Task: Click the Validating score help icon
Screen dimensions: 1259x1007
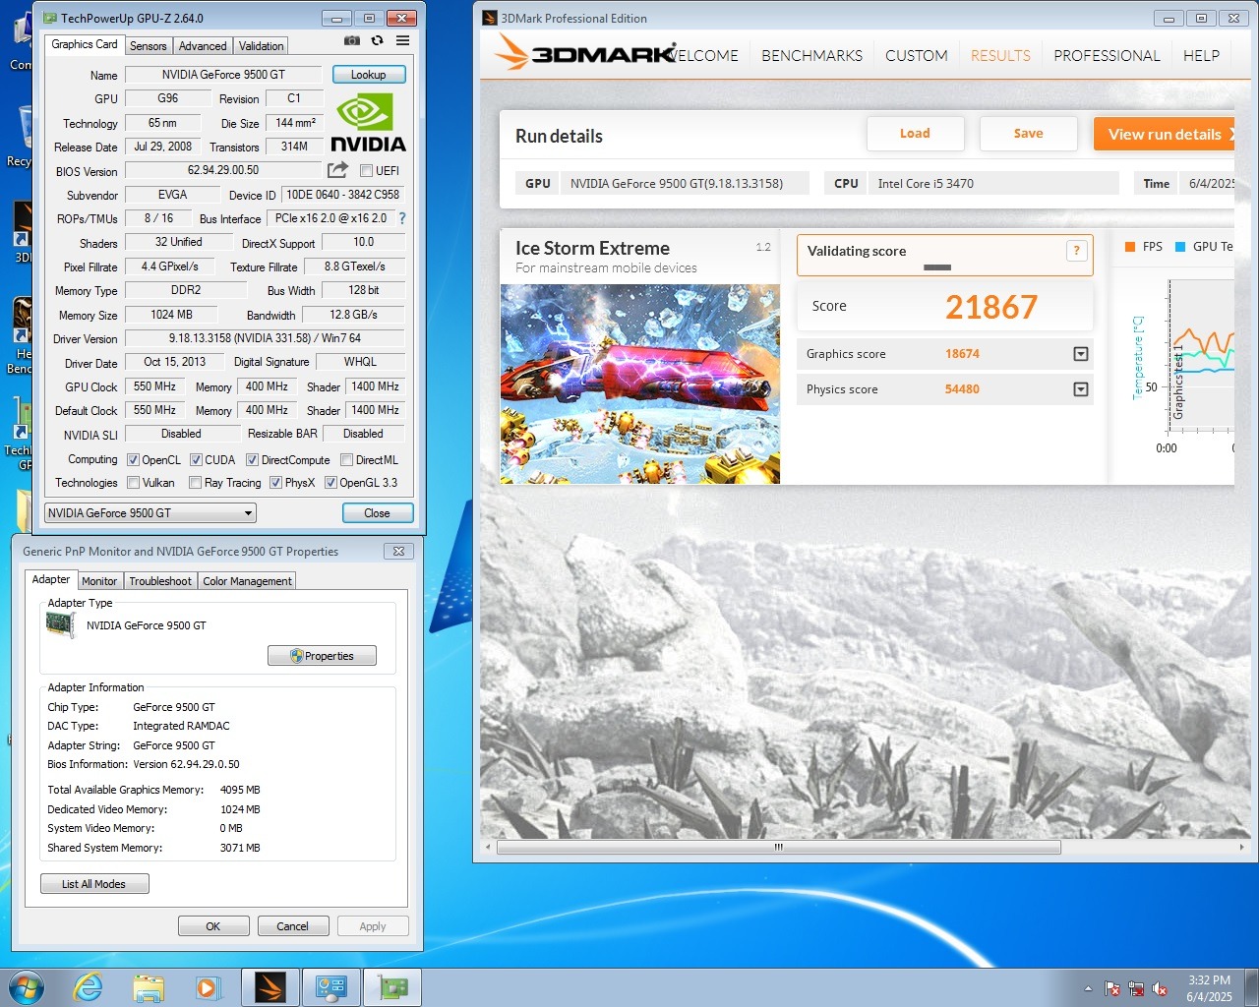Action: tap(1077, 251)
